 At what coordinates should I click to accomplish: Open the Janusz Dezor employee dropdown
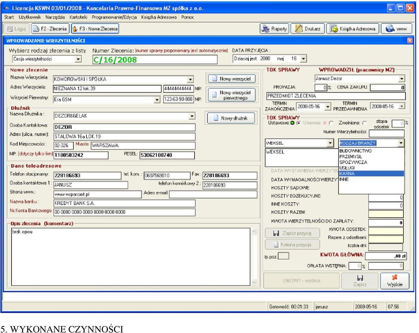point(402,79)
